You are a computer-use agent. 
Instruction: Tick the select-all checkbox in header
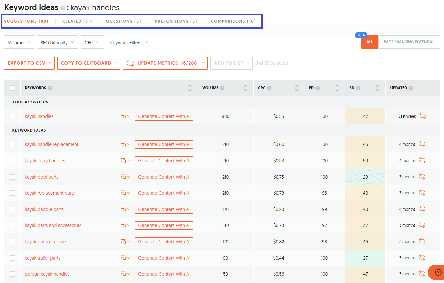tap(12, 88)
